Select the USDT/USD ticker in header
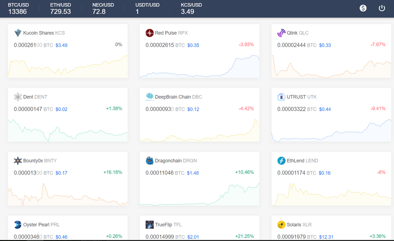 pyautogui.click(x=147, y=9)
